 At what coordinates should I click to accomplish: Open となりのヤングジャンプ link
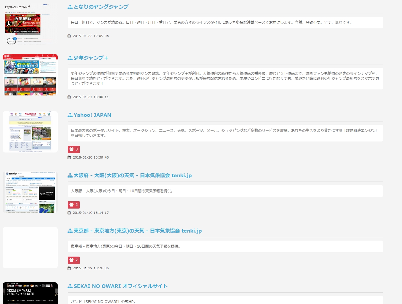101,7
